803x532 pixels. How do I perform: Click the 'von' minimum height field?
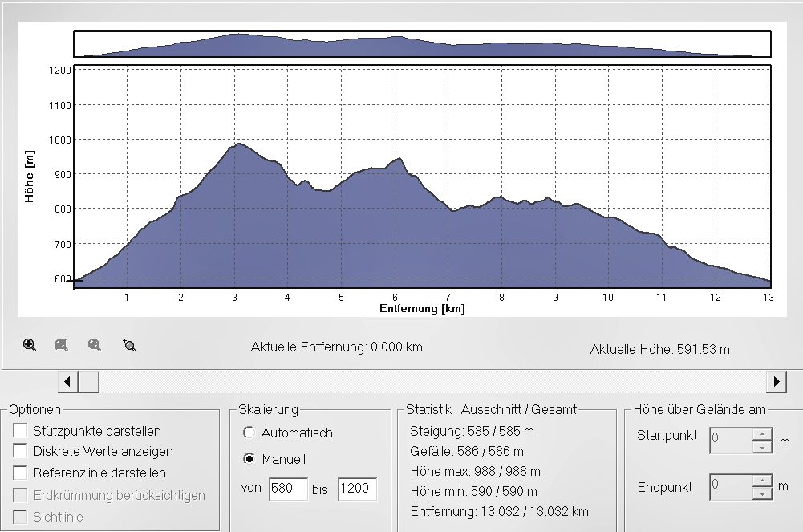(x=288, y=489)
